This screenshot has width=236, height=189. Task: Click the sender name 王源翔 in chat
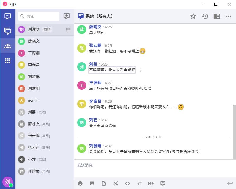[95, 83]
